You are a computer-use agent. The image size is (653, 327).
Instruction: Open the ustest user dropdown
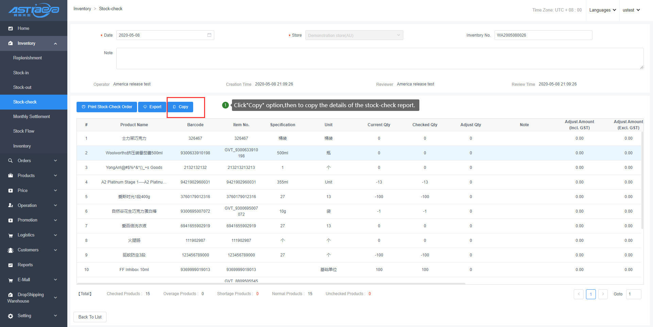(x=631, y=10)
